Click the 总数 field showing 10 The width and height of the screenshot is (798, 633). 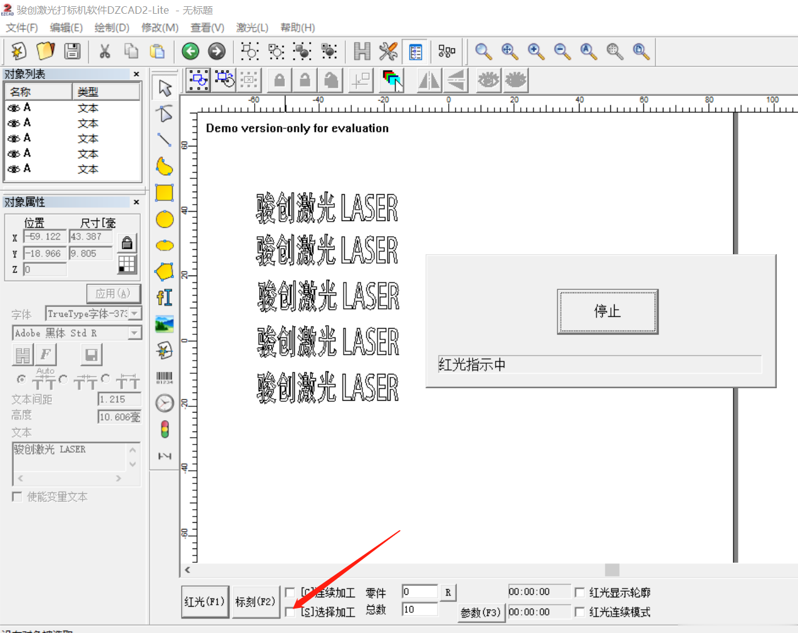(419, 609)
